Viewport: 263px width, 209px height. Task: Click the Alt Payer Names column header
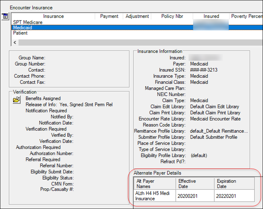pyautogui.click(x=155, y=184)
